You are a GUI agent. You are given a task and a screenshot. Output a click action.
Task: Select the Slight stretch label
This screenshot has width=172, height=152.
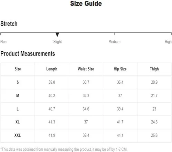click(57, 42)
